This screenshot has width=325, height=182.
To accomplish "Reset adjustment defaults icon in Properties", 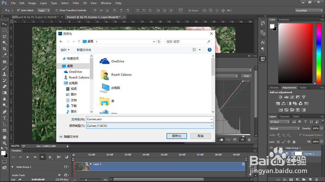I will coord(235,140).
